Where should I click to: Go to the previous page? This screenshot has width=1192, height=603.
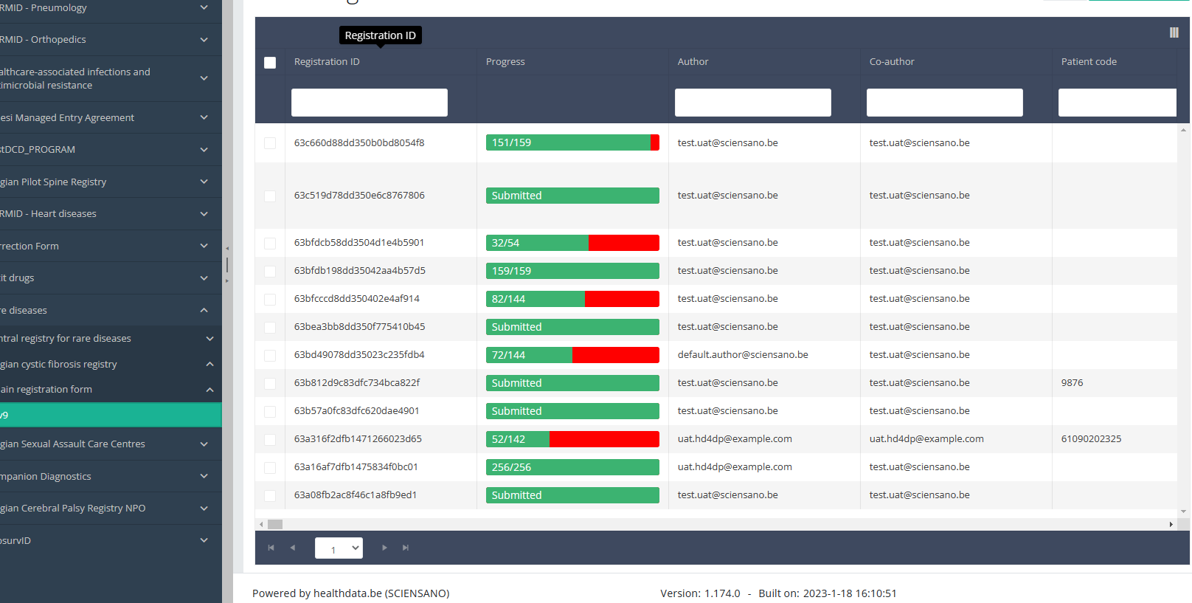293,548
